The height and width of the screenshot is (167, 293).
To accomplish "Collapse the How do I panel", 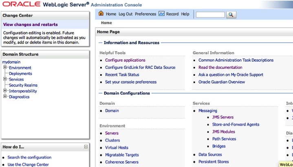I will tap(86, 147).
